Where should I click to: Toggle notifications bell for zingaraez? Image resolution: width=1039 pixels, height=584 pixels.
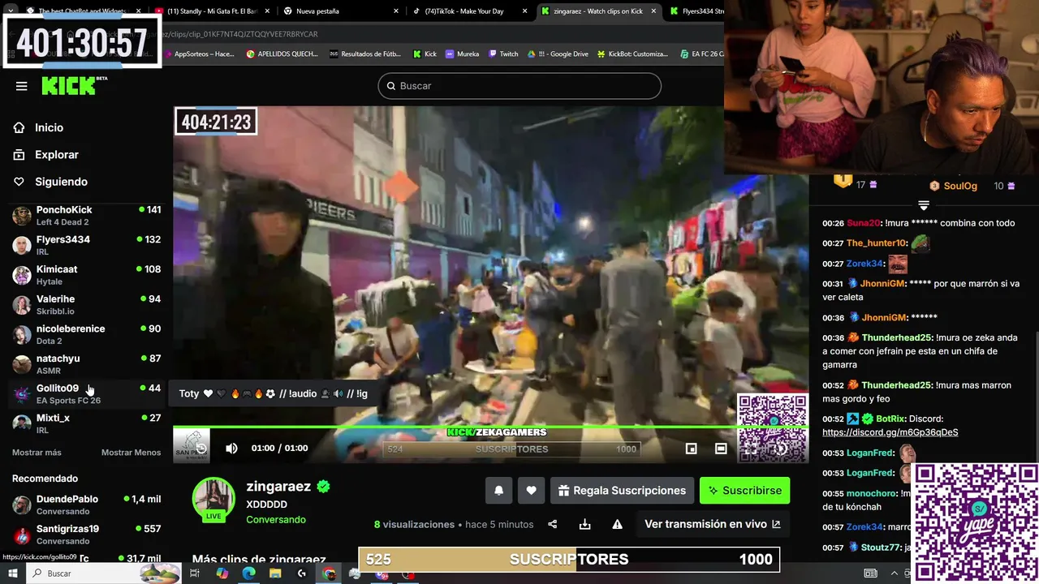pos(499,491)
